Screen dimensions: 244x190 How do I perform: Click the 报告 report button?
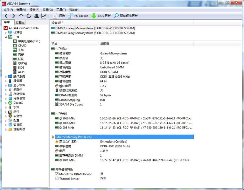[59, 16]
